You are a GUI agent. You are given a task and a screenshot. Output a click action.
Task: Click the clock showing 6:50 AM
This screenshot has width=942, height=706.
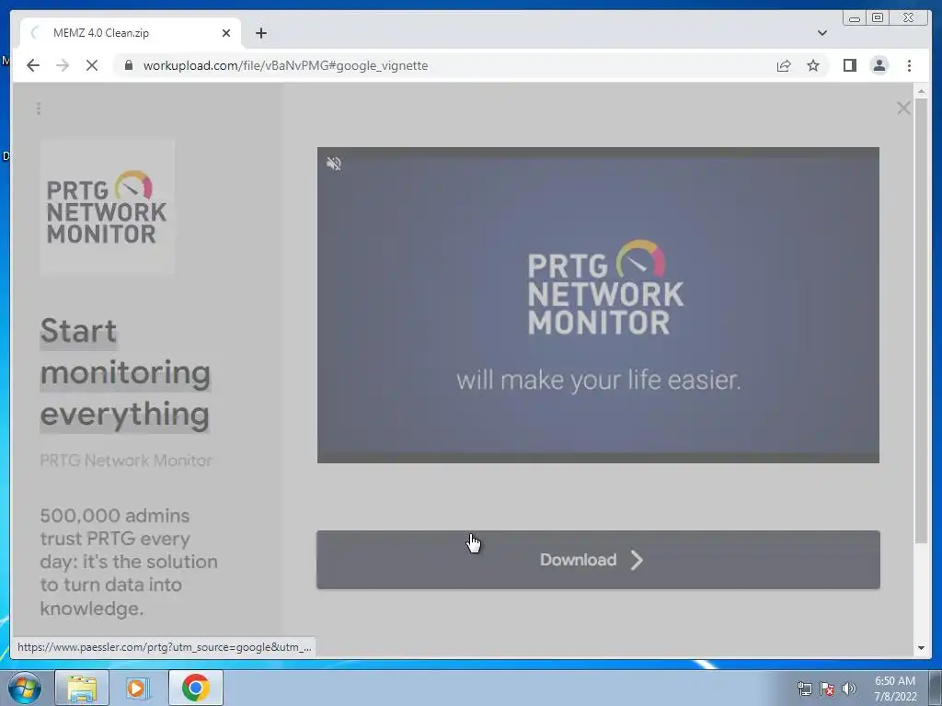click(895, 689)
